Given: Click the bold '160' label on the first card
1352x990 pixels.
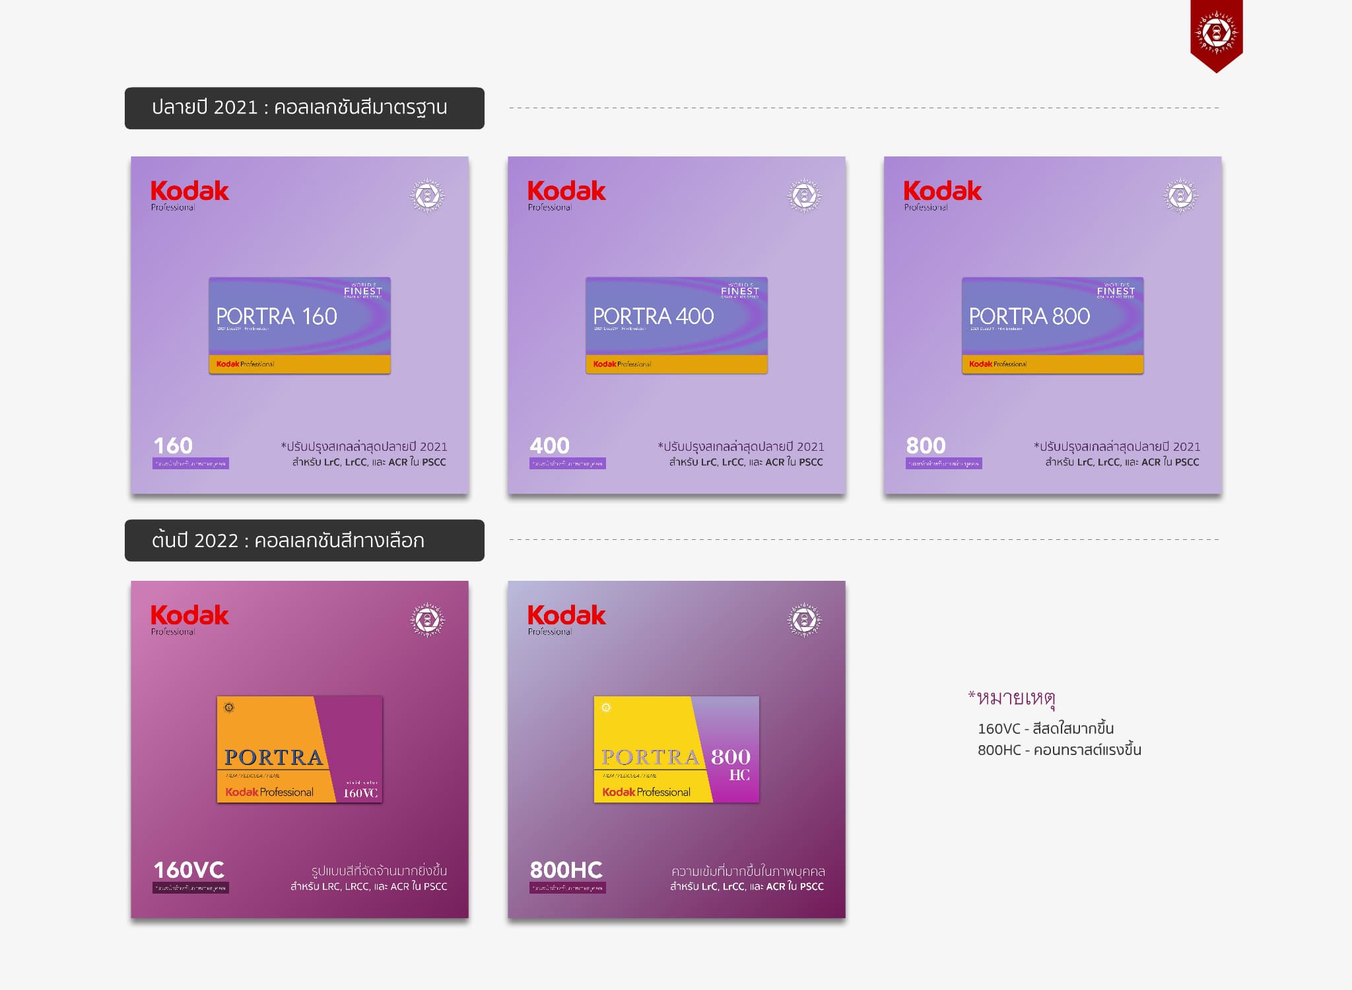Looking at the screenshot, I should click(x=173, y=445).
